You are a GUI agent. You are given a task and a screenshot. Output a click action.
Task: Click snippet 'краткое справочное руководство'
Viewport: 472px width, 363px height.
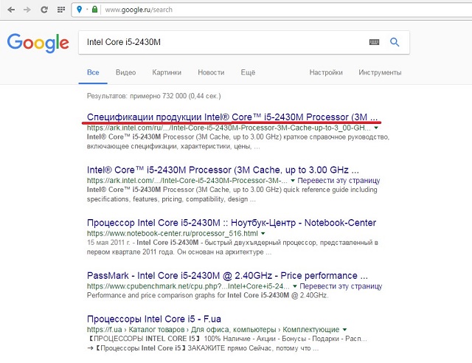click(x=336, y=137)
